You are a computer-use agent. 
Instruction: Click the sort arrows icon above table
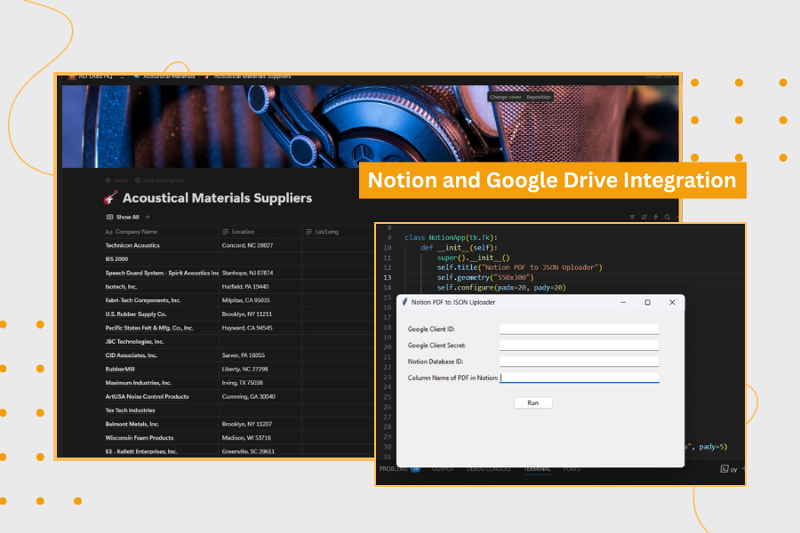click(644, 217)
